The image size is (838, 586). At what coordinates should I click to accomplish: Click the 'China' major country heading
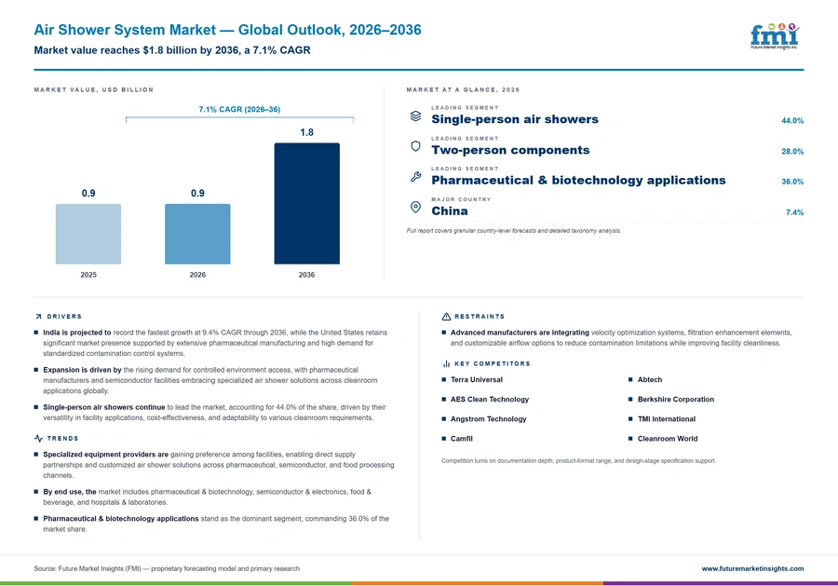click(450, 211)
